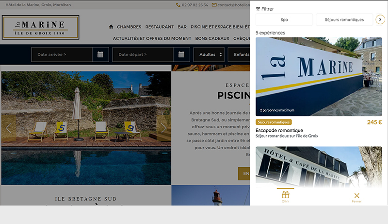Image resolution: width=388 pixels, height=224 pixels.
Task: Click the phone icon in header
Action: click(178, 5)
